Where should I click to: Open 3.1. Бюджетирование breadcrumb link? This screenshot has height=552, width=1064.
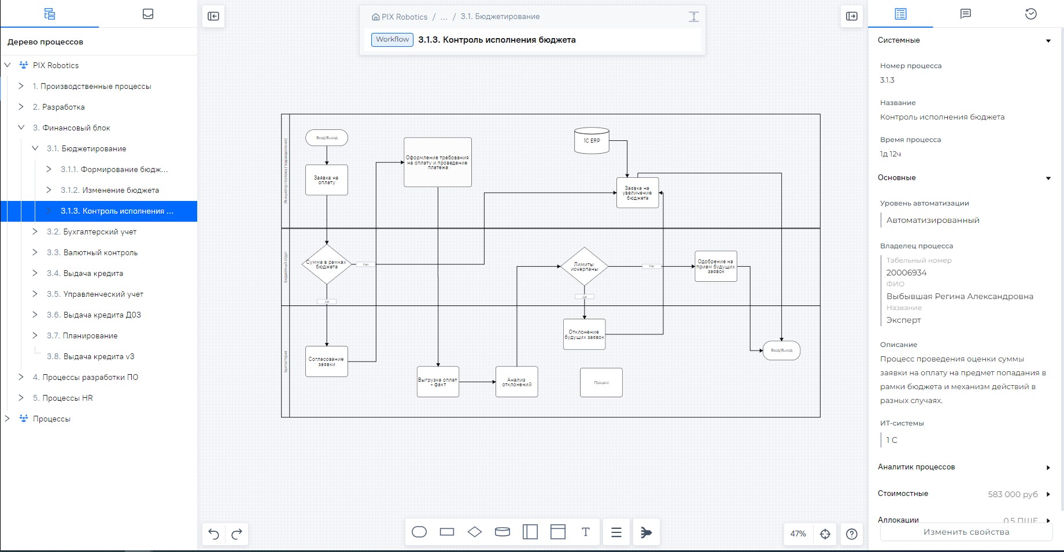click(500, 17)
